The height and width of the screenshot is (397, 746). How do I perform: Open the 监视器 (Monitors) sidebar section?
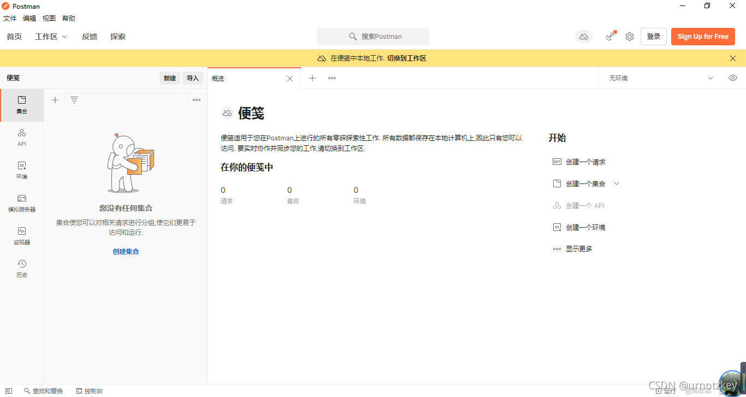click(22, 236)
